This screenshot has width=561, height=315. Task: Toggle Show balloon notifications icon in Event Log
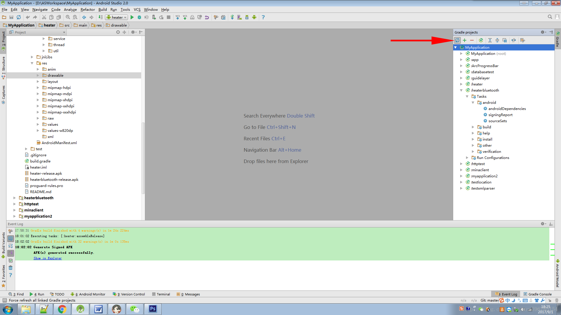pyautogui.click(x=11, y=238)
